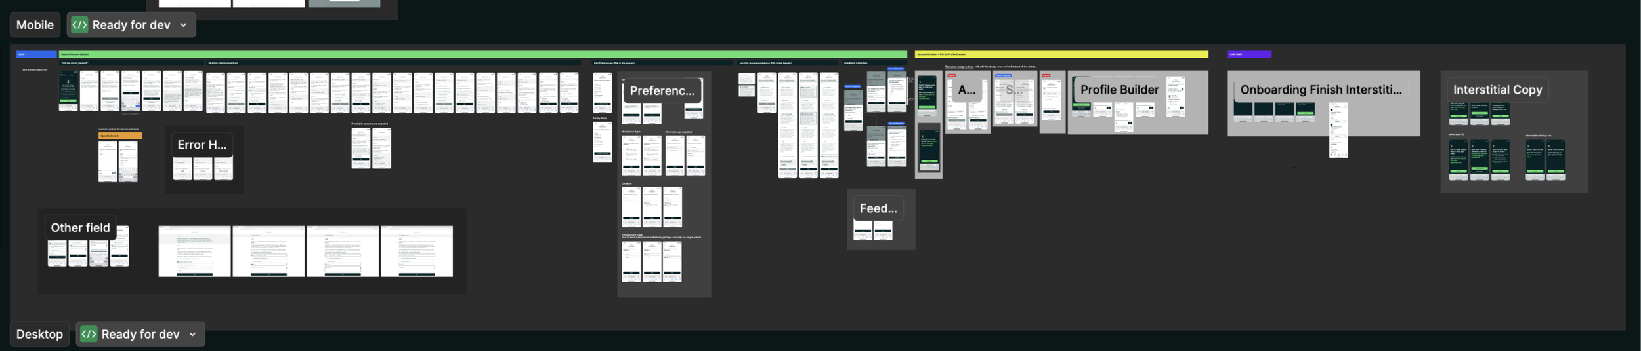1641x351 pixels.
Task: Click the "Multiple choice questions" dark header strip
Action: pos(394,63)
